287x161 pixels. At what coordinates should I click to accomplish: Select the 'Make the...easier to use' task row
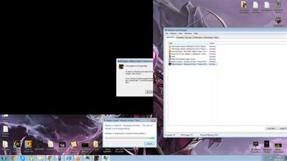[x=193, y=59]
